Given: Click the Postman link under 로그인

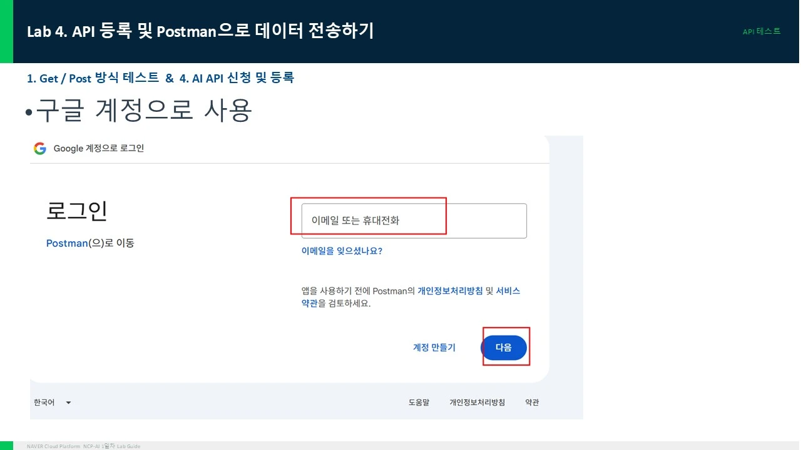Looking at the screenshot, I should point(67,243).
